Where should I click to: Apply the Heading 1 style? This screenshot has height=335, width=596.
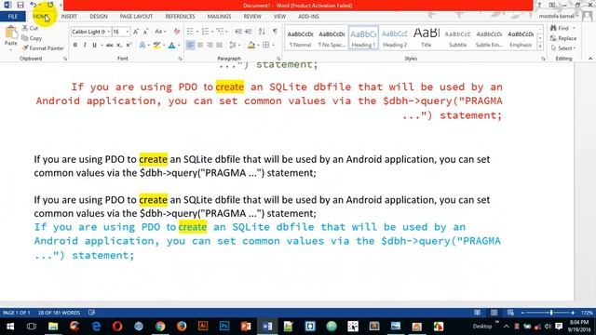[363, 38]
